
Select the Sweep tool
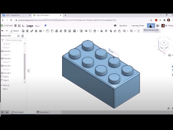[32, 31]
